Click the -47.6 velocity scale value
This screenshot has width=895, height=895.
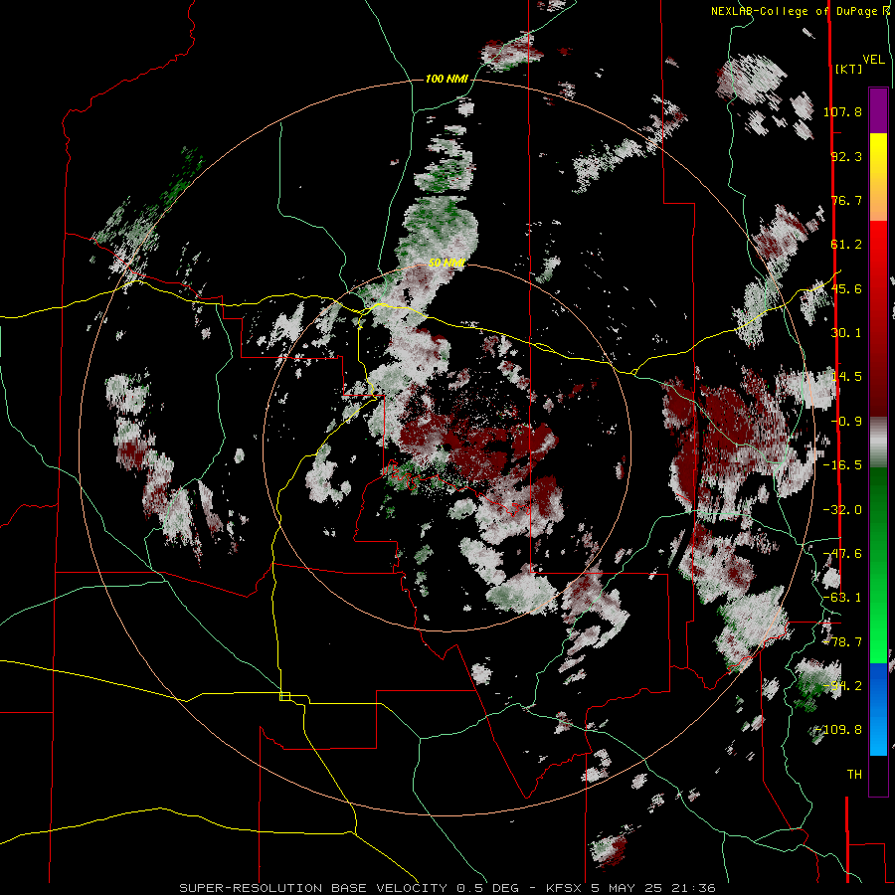tap(842, 554)
